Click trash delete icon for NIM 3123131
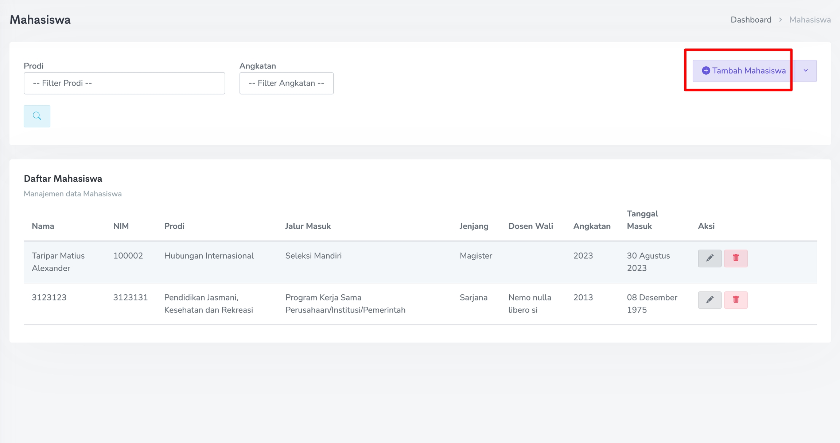This screenshot has height=443, width=840. click(736, 300)
